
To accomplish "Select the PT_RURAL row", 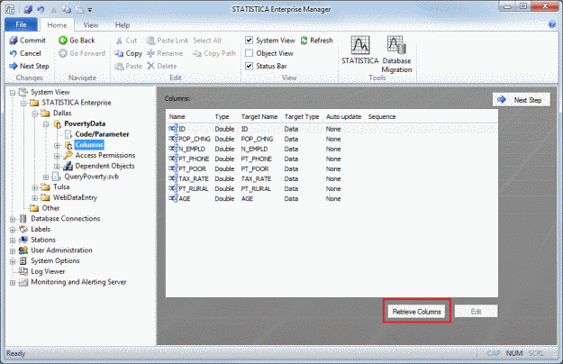I will pos(331,189).
